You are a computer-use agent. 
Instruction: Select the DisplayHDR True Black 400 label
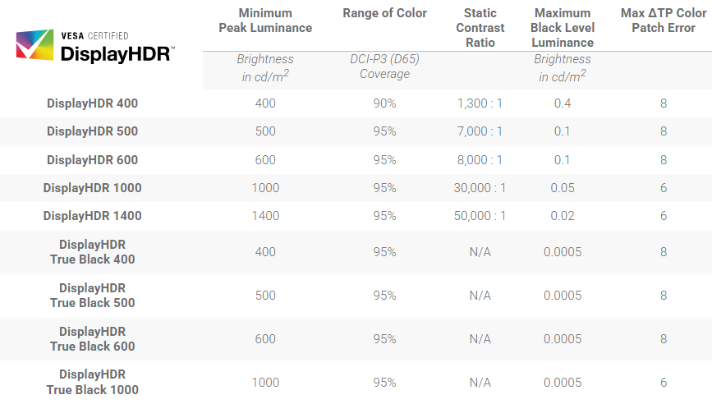(x=93, y=252)
